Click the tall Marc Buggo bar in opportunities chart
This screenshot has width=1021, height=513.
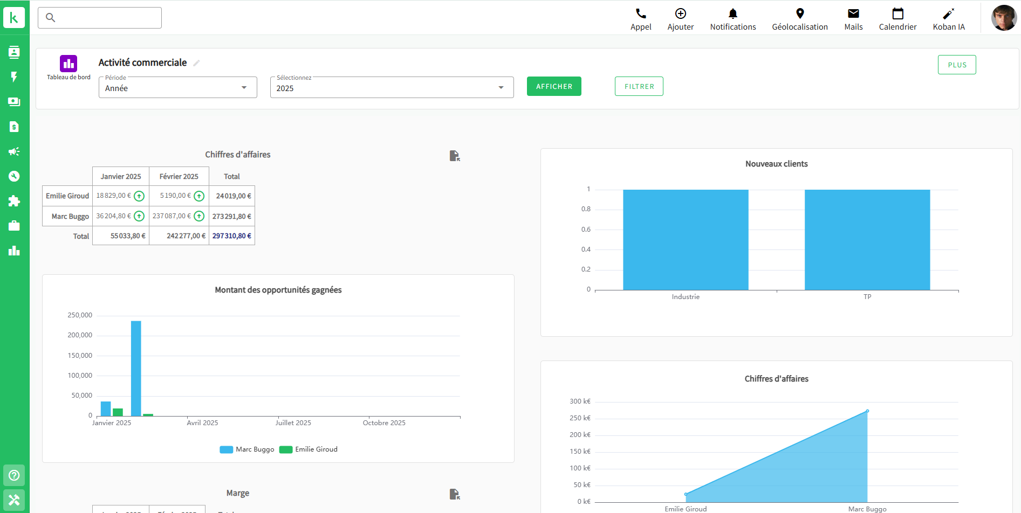[x=136, y=369]
